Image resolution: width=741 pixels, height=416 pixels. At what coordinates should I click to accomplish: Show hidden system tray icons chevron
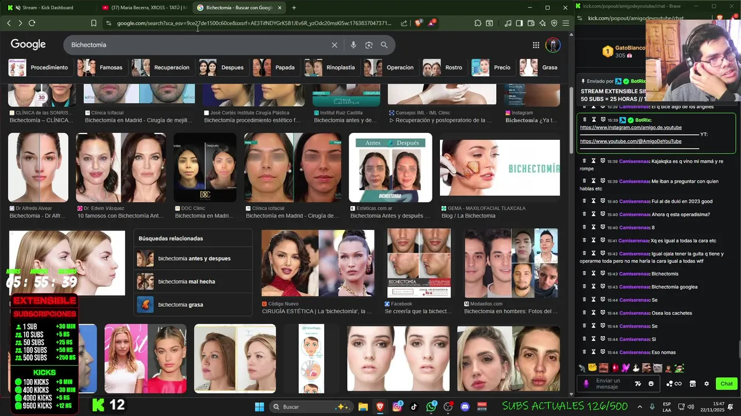640,407
